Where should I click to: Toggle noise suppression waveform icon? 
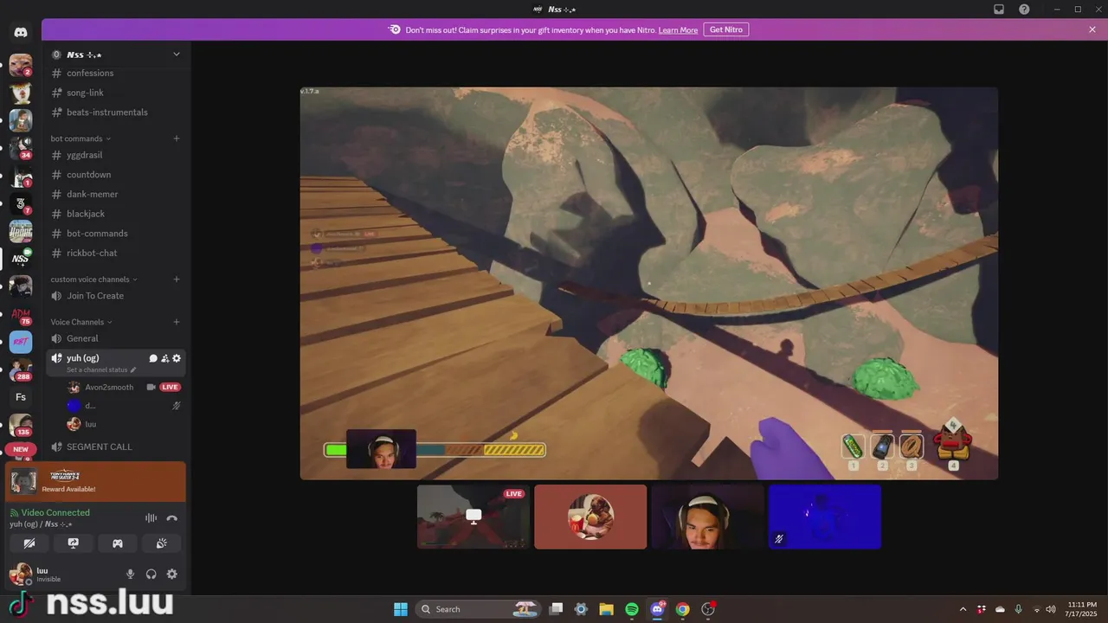151,518
